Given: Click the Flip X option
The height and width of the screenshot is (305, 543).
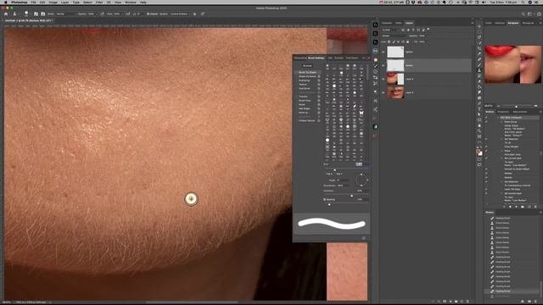Looking at the screenshot, I should tap(329, 174).
